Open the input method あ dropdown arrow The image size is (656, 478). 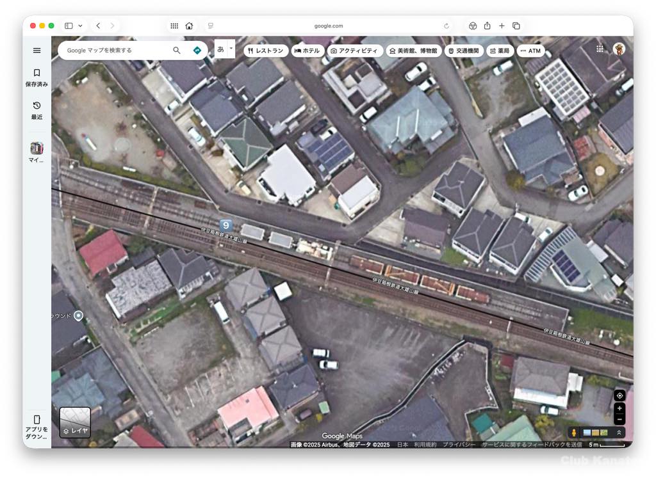(231, 48)
